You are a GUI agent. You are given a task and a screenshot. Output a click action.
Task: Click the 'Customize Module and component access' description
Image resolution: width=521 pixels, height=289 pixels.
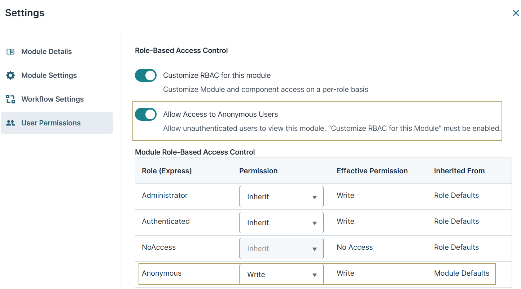266,89
